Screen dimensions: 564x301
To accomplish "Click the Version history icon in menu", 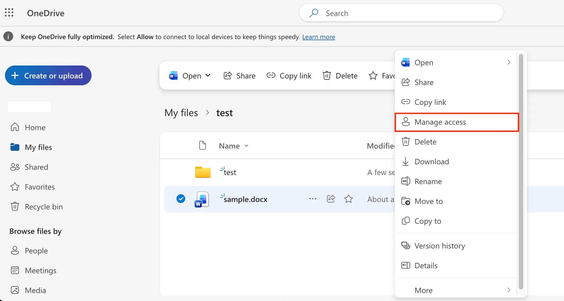I will coord(406,245).
